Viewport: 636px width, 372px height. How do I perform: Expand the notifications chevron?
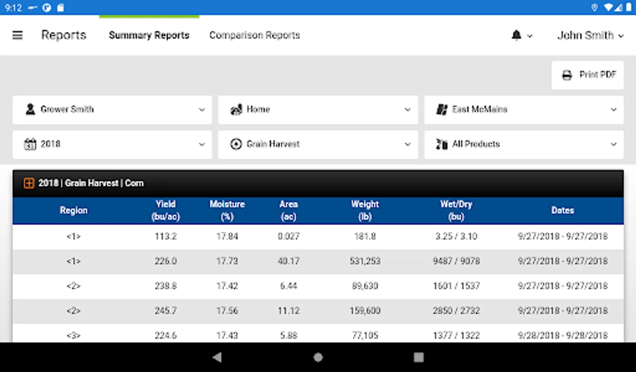(x=530, y=36)
